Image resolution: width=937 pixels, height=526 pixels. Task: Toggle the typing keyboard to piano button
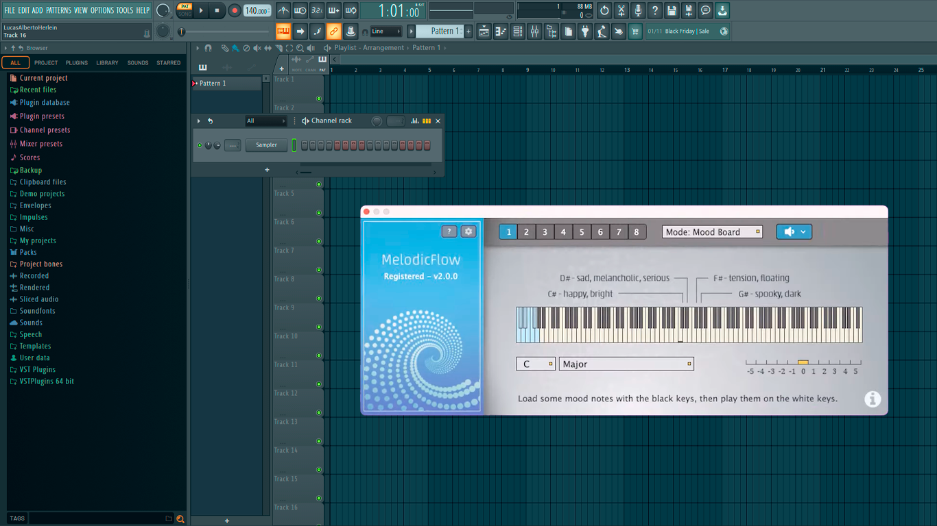tap(283, 32)
